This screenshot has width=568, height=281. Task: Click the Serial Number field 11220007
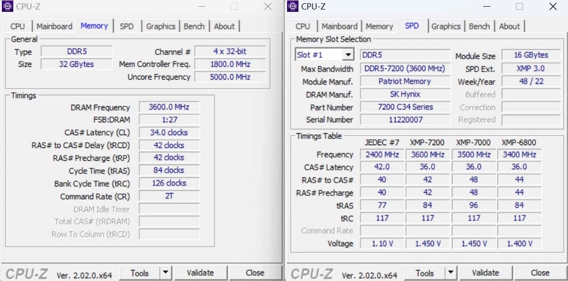(x=405, y=120)
